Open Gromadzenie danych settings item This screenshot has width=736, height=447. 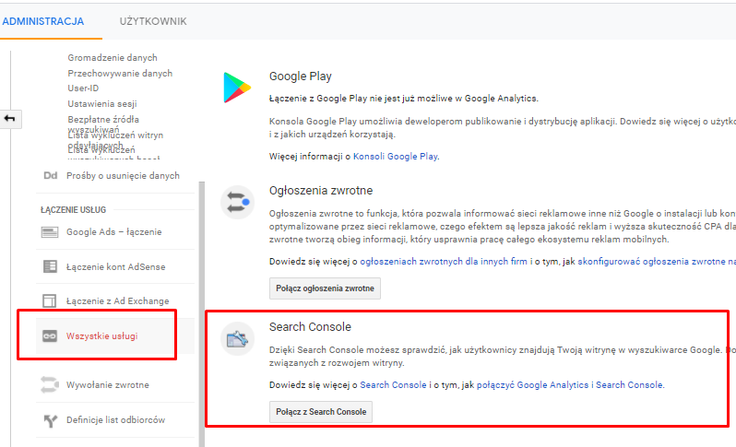click(x=113, y=57)
